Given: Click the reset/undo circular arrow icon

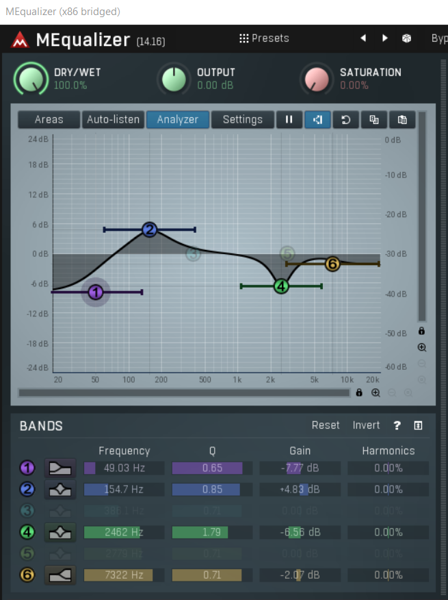Looking at the screenshot, I should 345,119.
